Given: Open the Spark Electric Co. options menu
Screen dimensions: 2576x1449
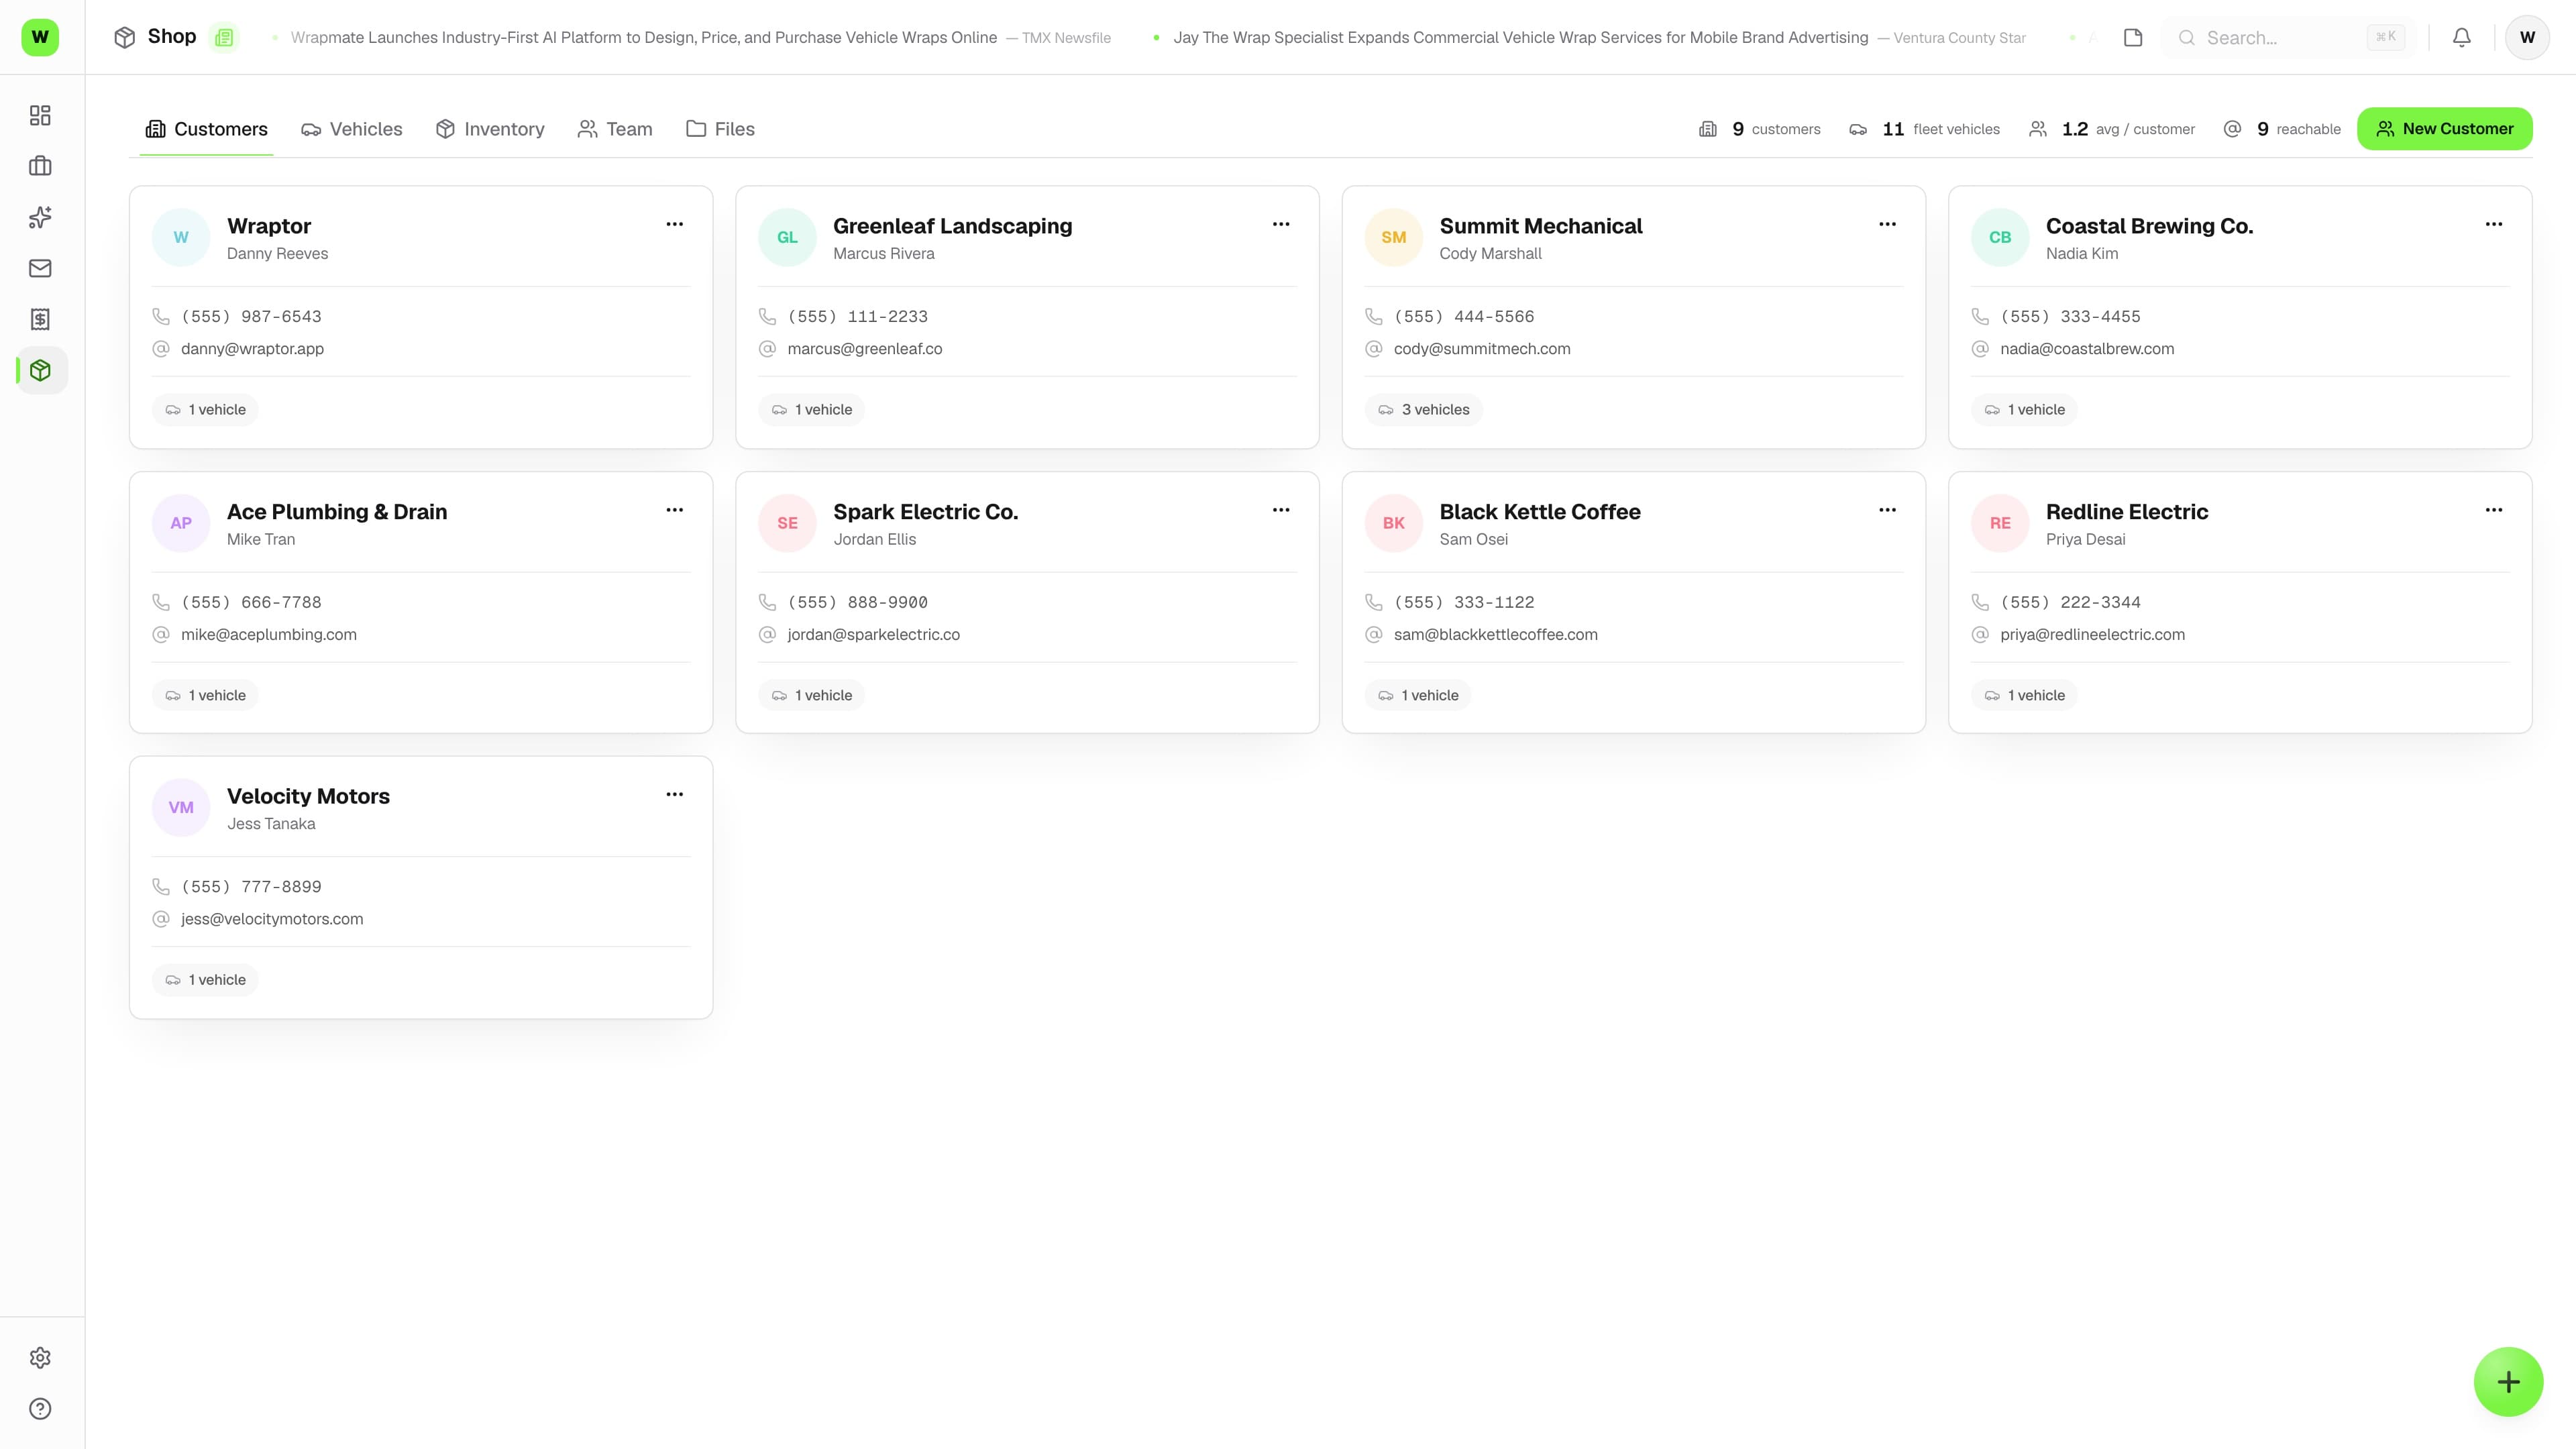Looking at the screenshot, I should (1281, 510).
